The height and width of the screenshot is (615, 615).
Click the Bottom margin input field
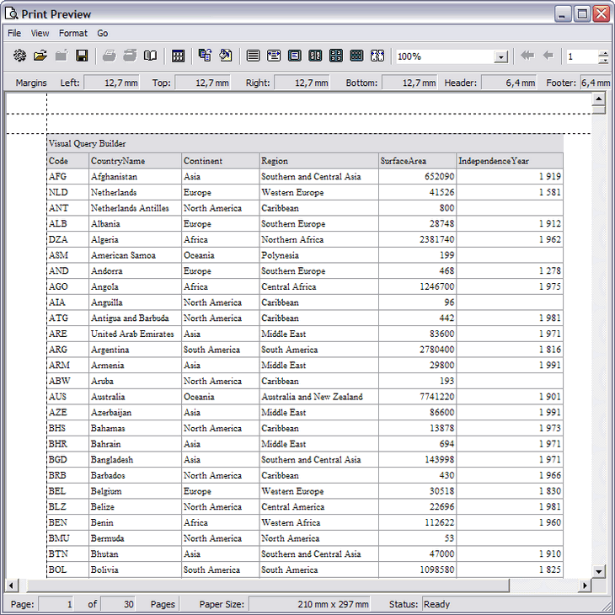410,83
